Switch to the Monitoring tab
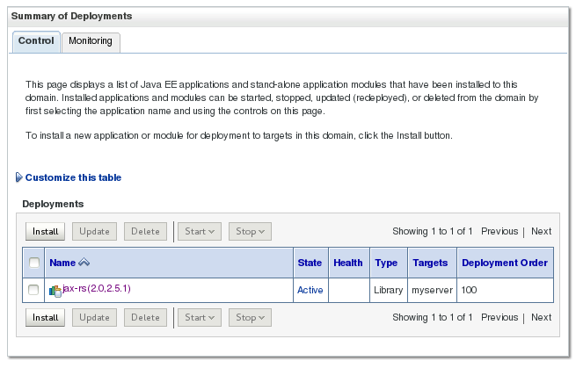 (91, 41)
